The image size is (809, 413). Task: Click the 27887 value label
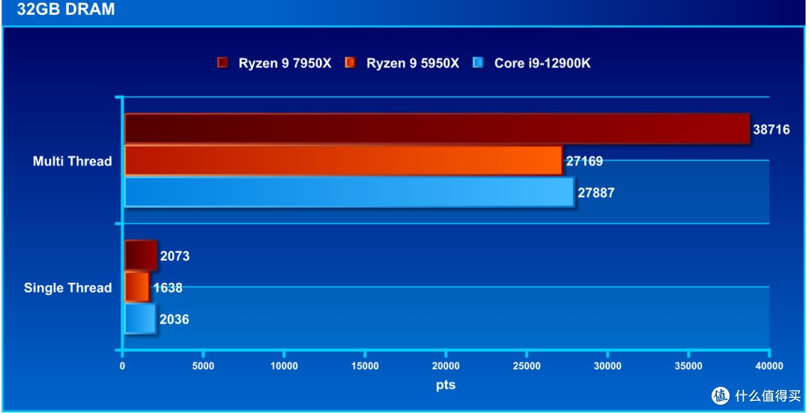pos(596,193)
